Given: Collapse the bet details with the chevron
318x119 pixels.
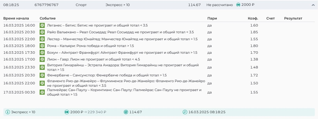Looking at the screenshot, I should (x=313, y=5).
